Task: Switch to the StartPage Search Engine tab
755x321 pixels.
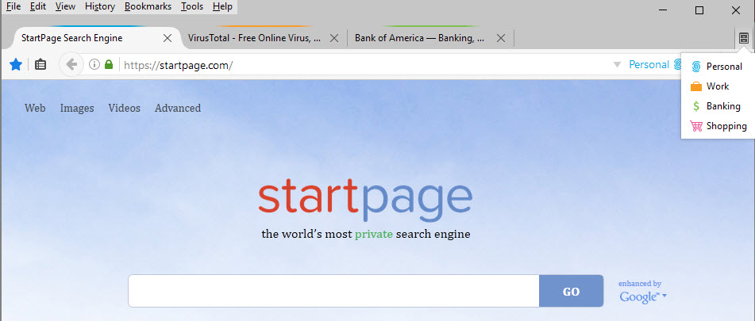Action: click(91, 38)
